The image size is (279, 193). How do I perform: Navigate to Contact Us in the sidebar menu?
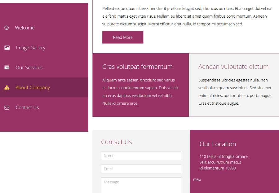click(x=27, y=107)
